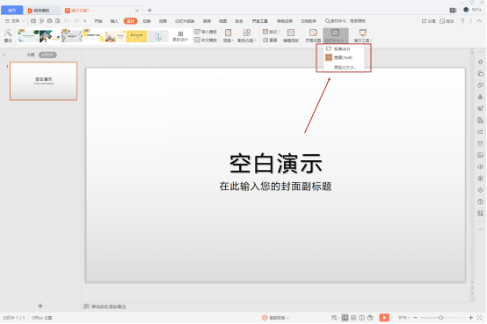This screenshot has width=487, height=324.
Task: Select slide 1 thumbnail in panel
Action: coord(43,81)
